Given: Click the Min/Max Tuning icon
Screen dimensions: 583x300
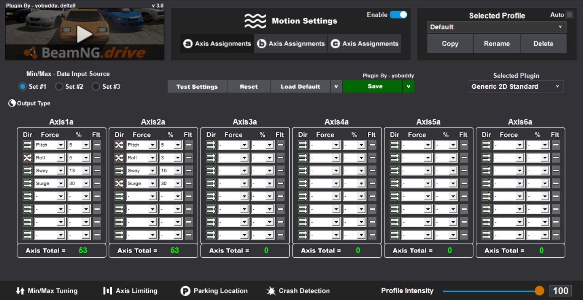Looking at the screenshot, I should (x=20, y=291).
